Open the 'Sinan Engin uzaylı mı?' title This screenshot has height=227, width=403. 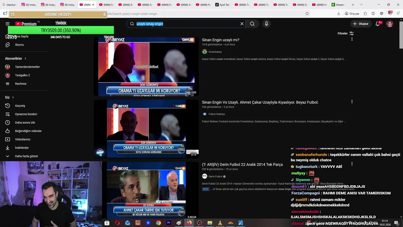(x=220, y=40)
